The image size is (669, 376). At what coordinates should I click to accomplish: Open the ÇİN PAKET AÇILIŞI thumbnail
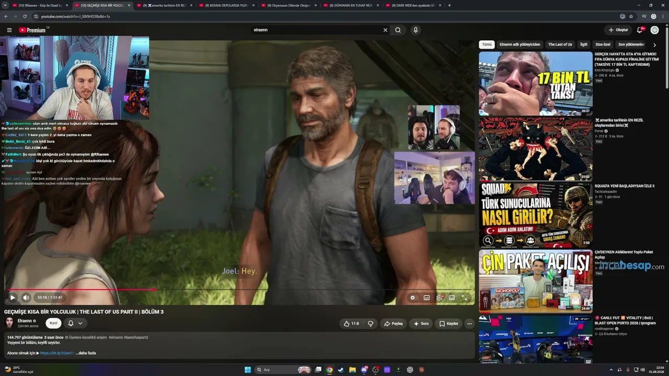pyautogui.click(x=536, y=281)
